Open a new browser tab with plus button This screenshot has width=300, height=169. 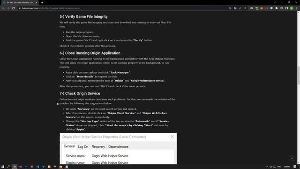coord(42,3)
